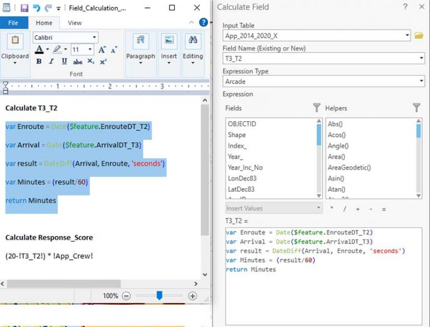Click the divide operator button
Image resolution: width=430 pixels, height=327 pixels.
coord(345,209)
